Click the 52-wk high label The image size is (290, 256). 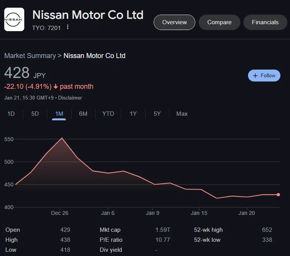click(x=208, y=230)
